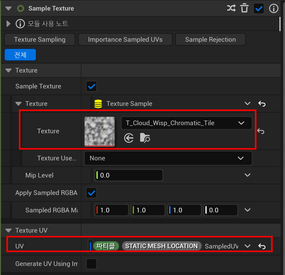Select the 전체 filter button
The image size is (285, 275).
(x=20, y=55)
